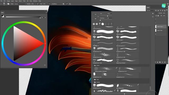Toggle pressure for opacity button
Viewport: 169px width, 95px height.
[x=37, y=4]
